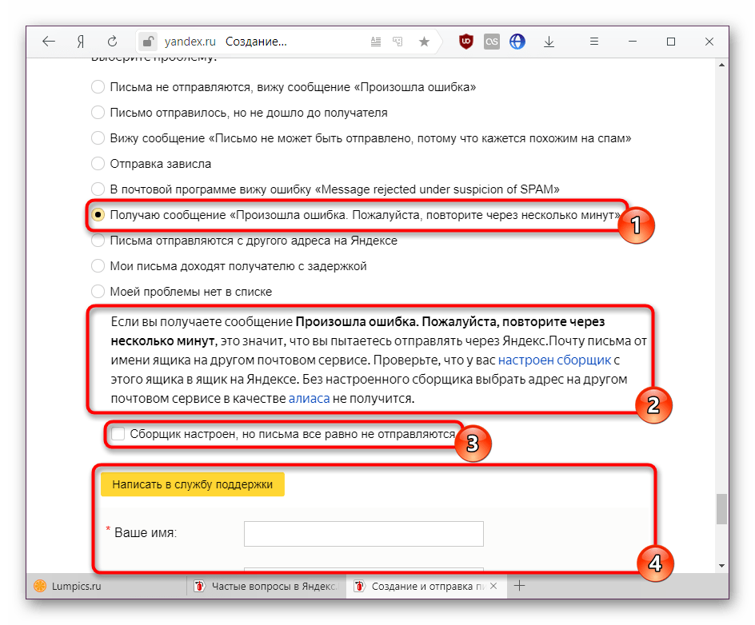Open the 'алиаса' link
Image resolution: width=755 pixels, height=625 pixels.
click(x=310, y=398)
